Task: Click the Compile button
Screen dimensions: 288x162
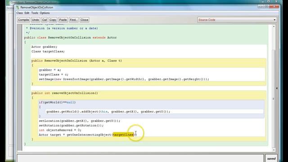Action: coord(23,20)
